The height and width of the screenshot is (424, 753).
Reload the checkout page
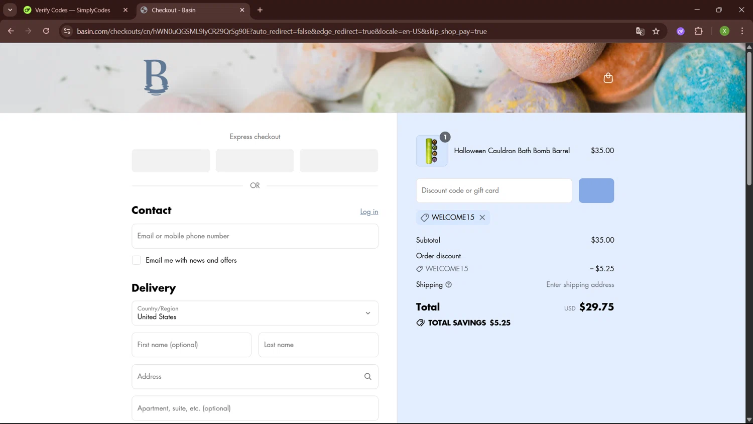[x=46, y=31]
